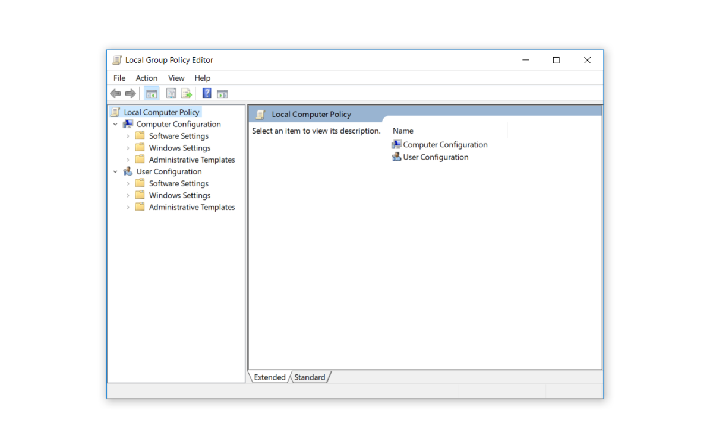Select the Local Computer Policy scroll icon in tree
Viewport: 713px width, 445px height.
pos(115,112)
